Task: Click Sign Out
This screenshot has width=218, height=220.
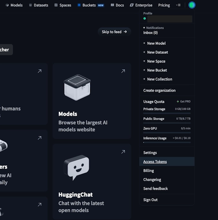Action: [167, 200]
